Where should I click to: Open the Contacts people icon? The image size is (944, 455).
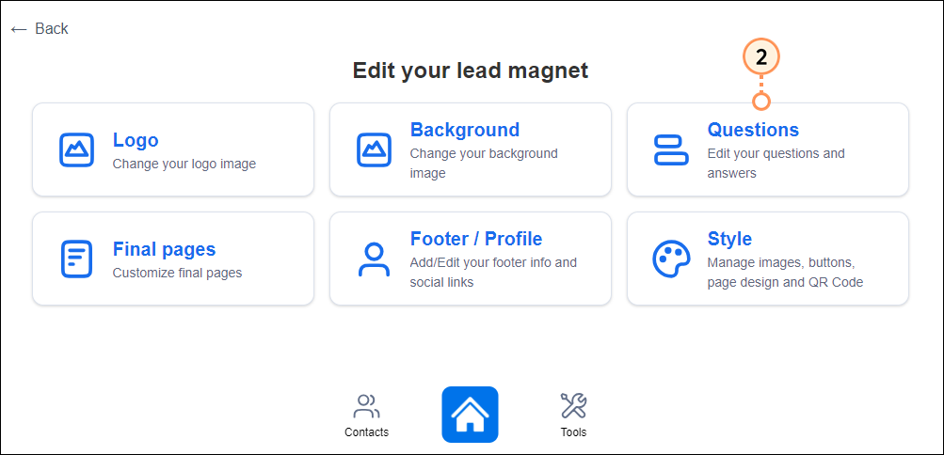pos(367,406)
